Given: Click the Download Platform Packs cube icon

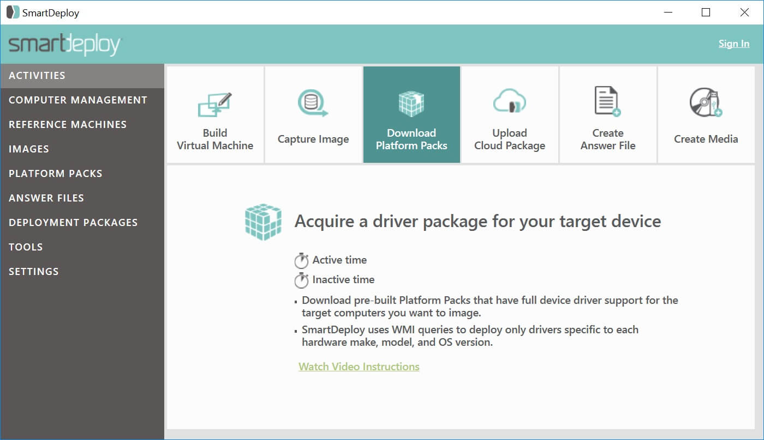Looking at the screenshot, I should (x=411, y=103).
